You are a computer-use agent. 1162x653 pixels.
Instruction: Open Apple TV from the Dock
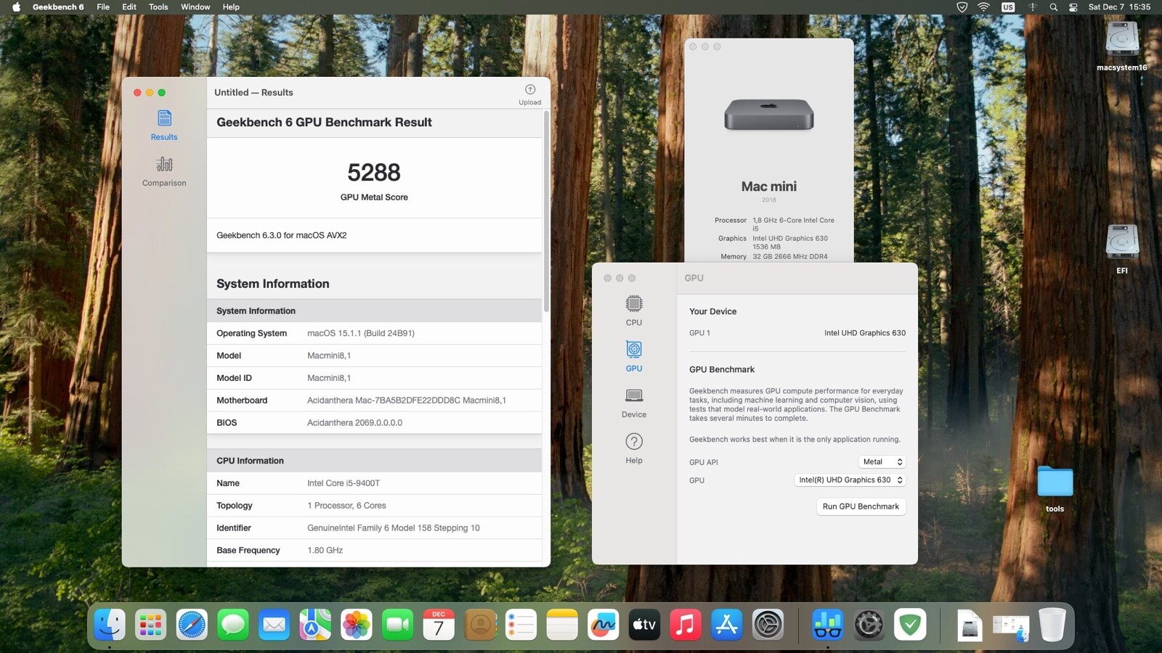tap(645, 625)
